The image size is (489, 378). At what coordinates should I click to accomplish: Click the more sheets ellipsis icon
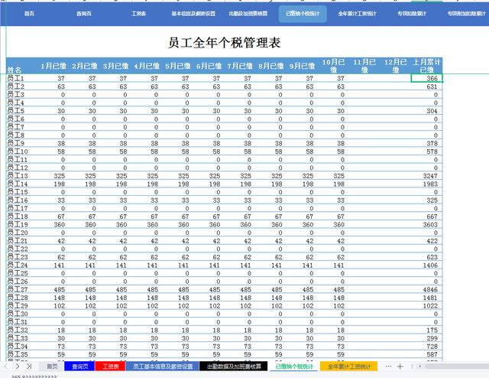click(x=388, y=367)
